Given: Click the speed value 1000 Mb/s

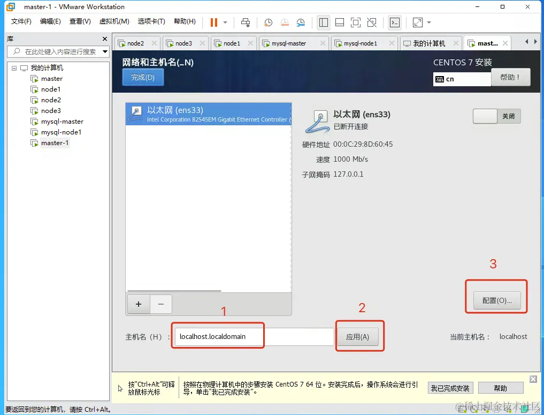Looking at the screenshot, I should pos(350,159).
